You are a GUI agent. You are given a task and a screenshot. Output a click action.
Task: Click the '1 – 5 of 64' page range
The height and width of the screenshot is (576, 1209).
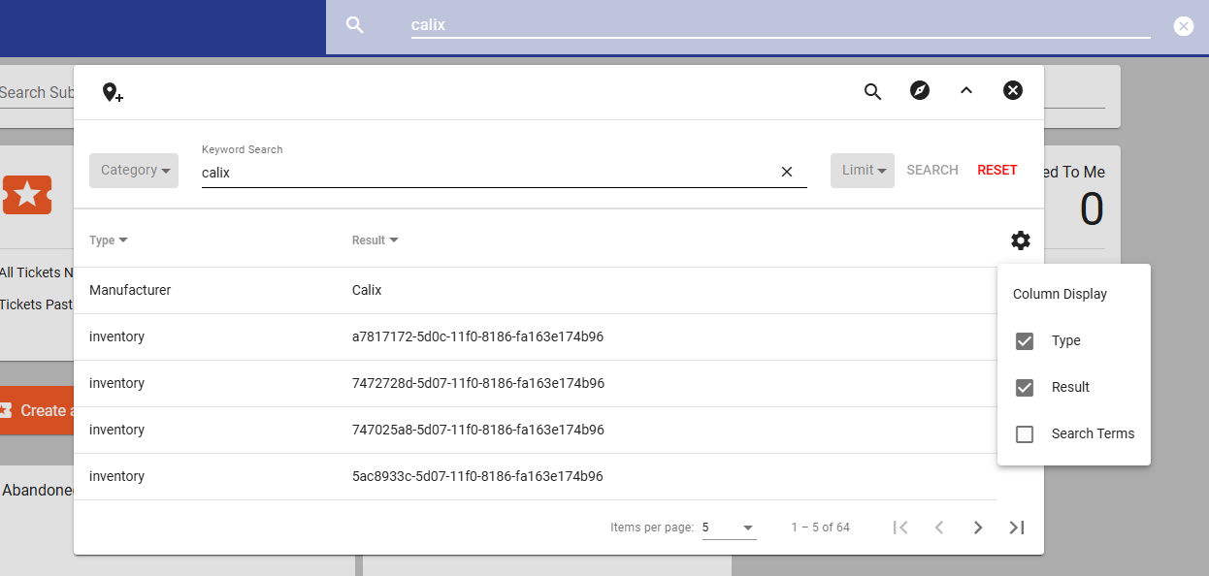[x=820, y=528]
